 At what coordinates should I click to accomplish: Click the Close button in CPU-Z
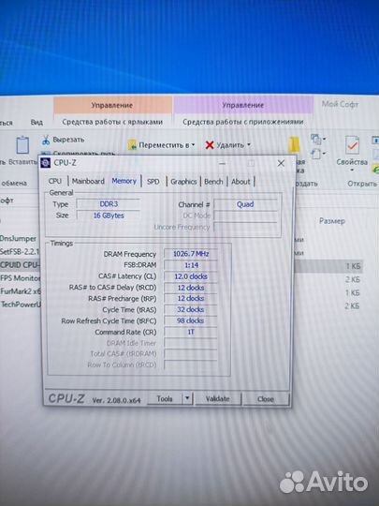[x=265, y=399]
